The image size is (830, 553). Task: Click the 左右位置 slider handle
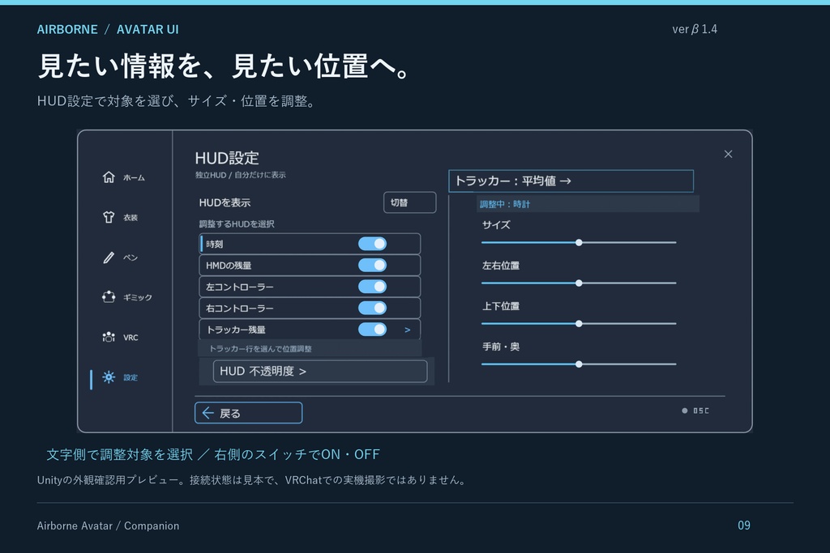(579, 283)
